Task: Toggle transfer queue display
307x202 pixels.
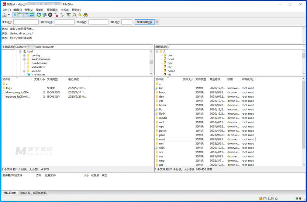Action: coord(32,15)
